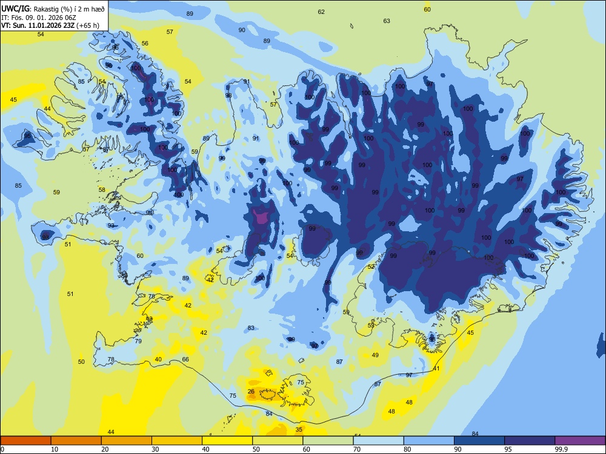Screen dimensions: 606x454
Task: Click the humidity value '26' in the orange patch
Action: [x=251, y=392]
